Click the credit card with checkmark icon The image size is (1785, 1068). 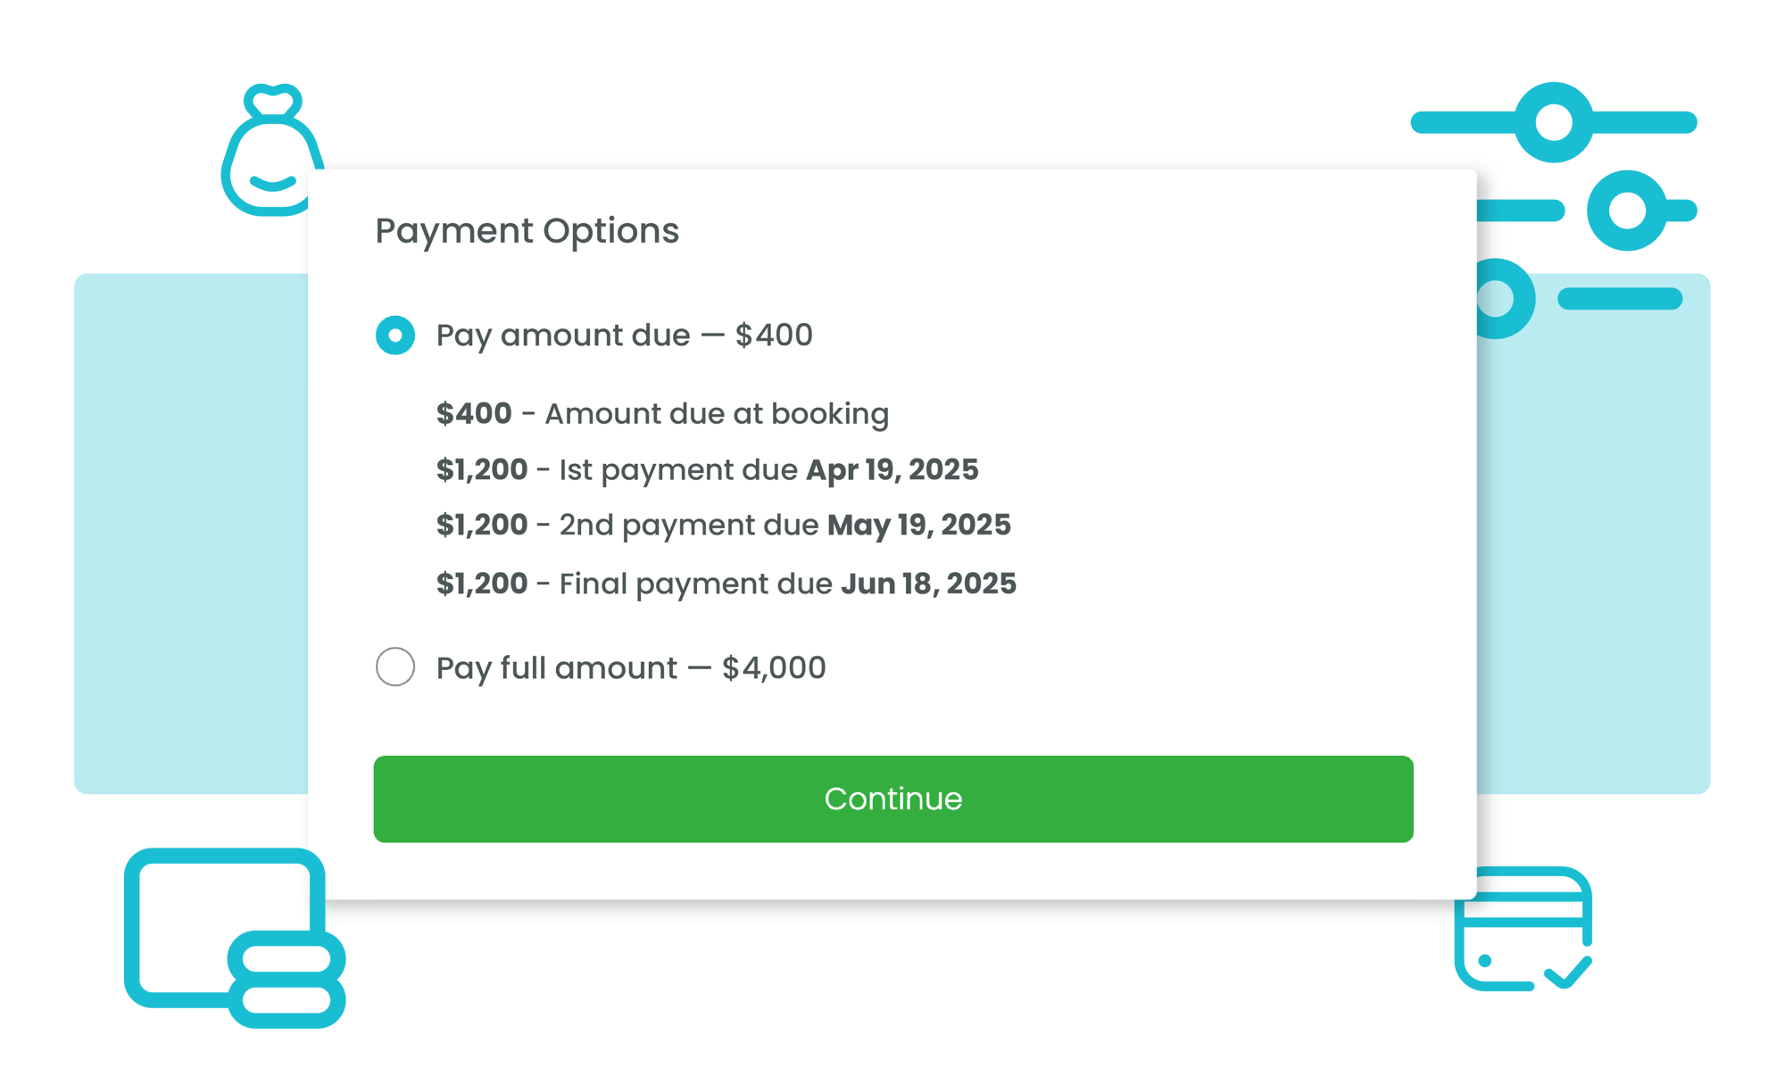click(1523, 928)
